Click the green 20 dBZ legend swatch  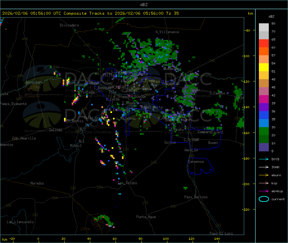coord(264,131)
